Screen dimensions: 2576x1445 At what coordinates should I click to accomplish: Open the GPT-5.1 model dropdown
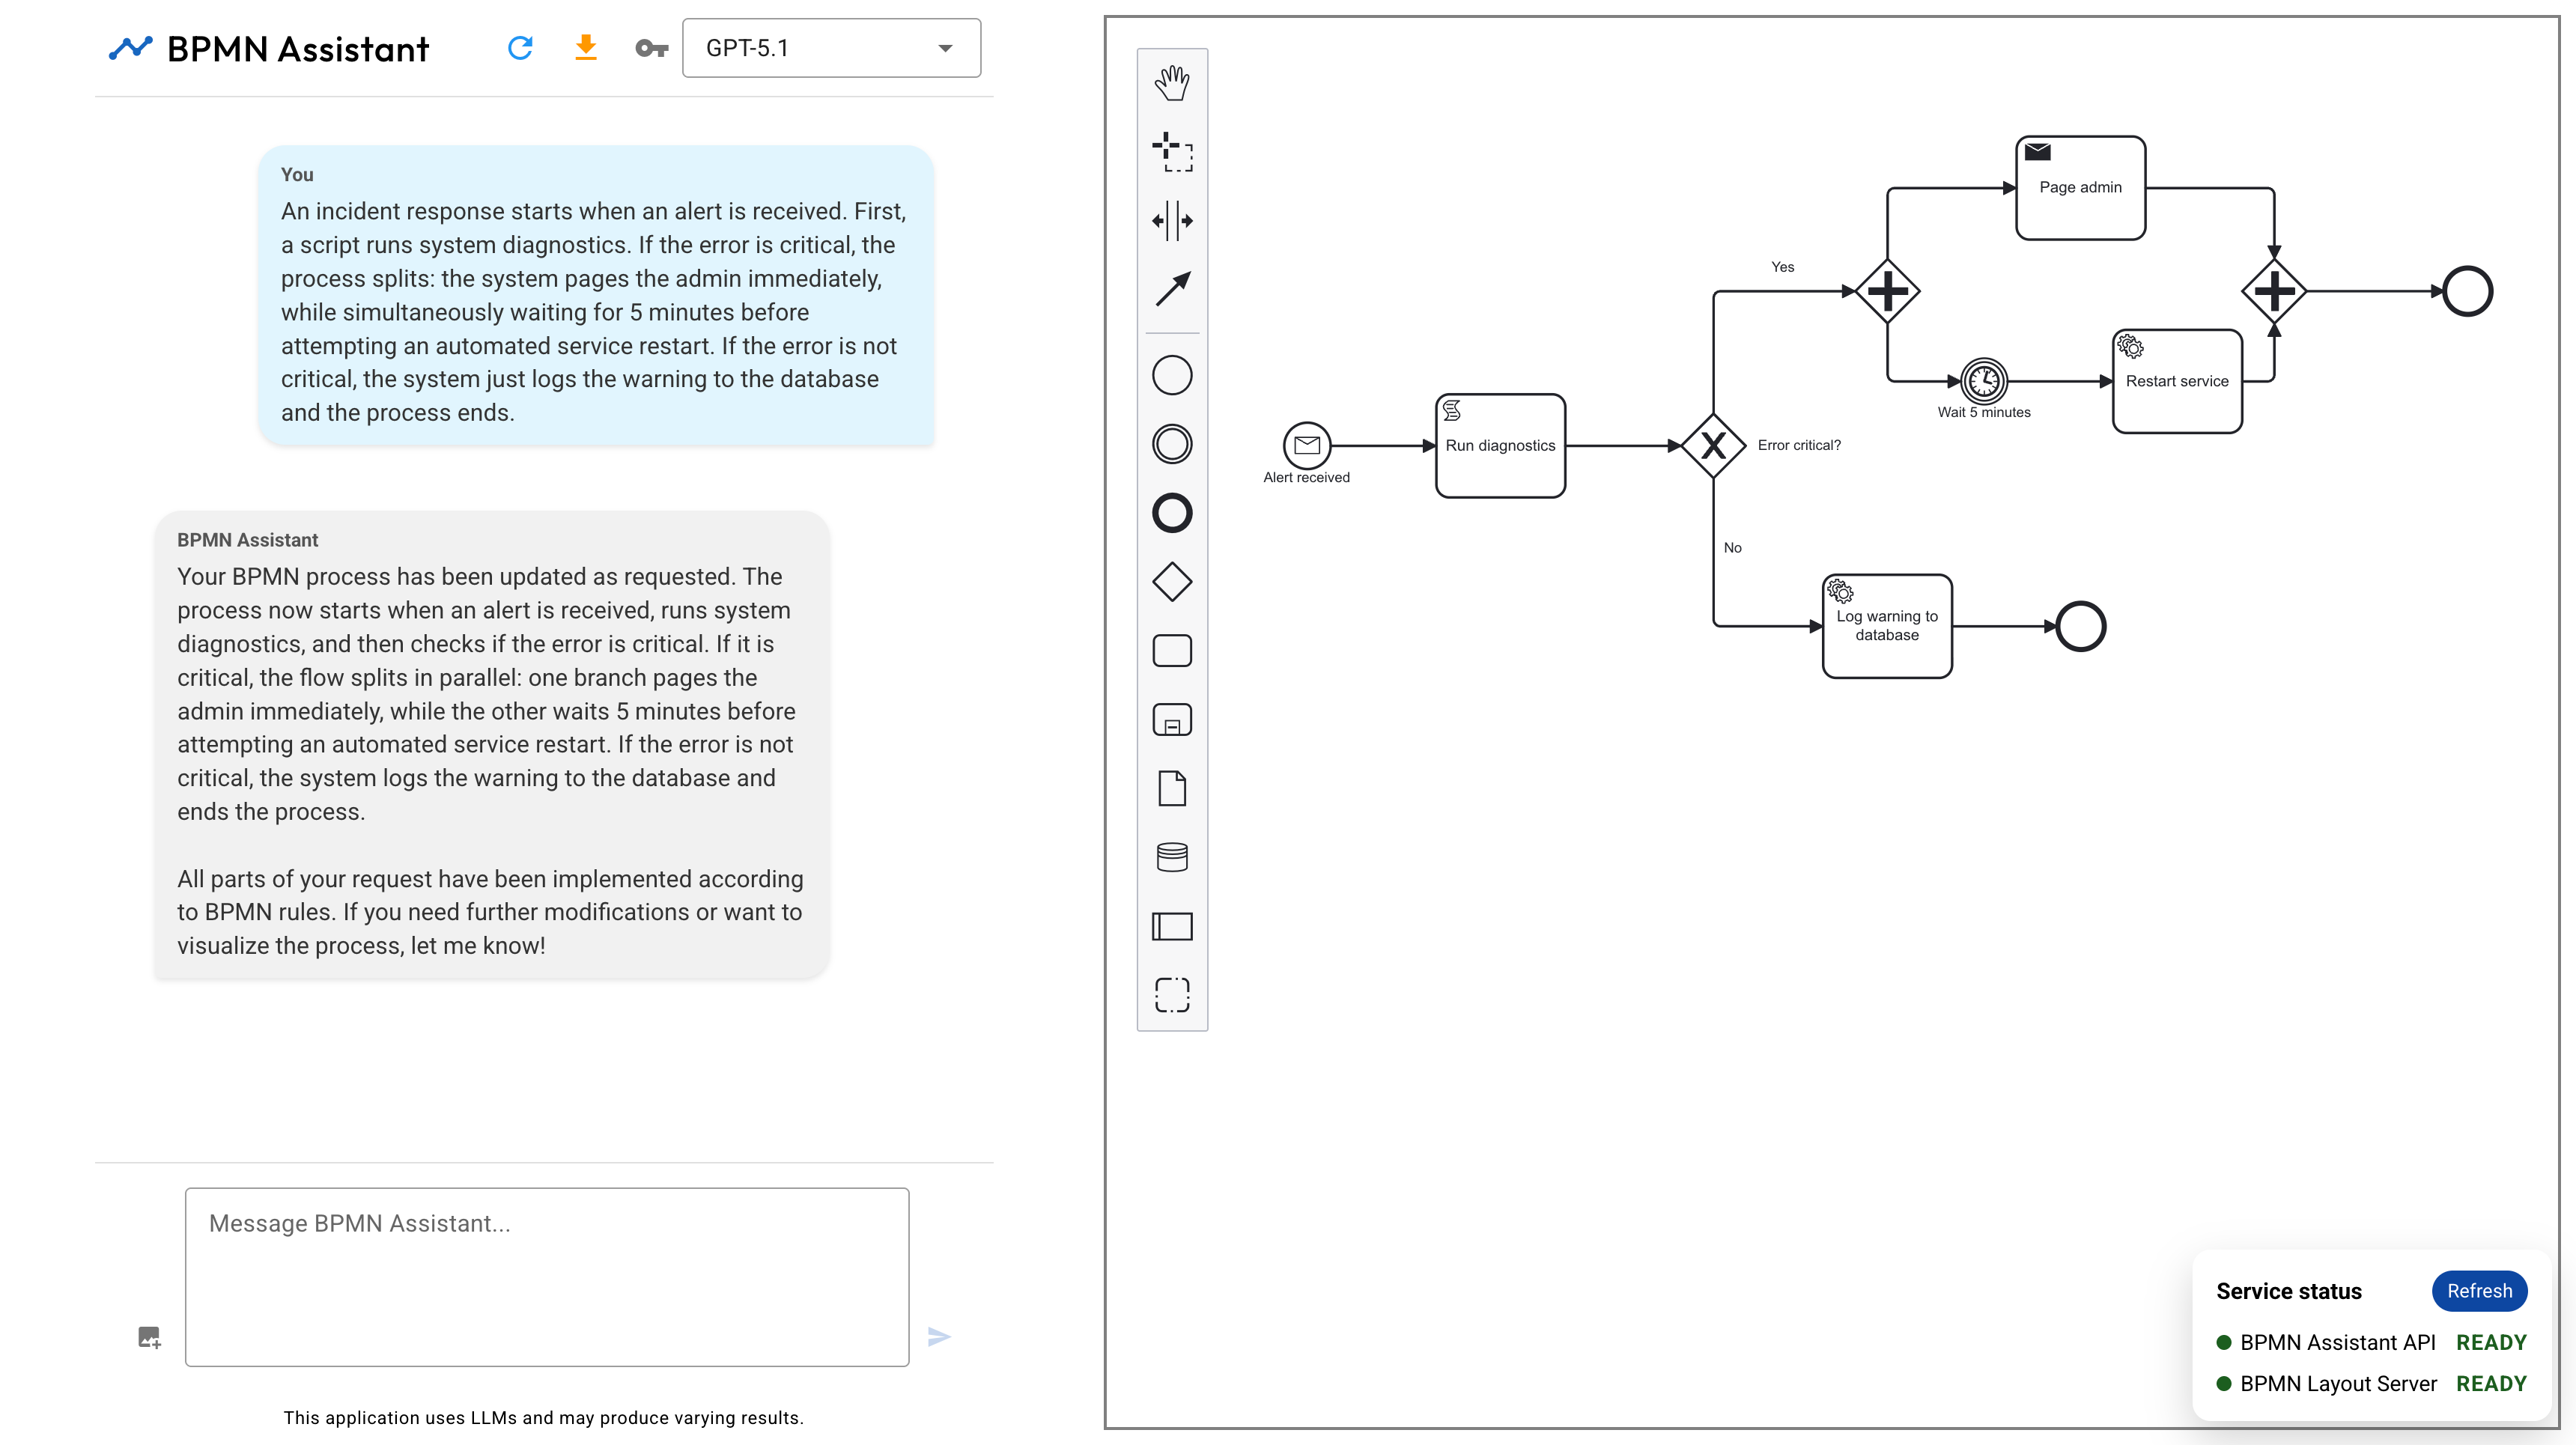pos(830,48)
